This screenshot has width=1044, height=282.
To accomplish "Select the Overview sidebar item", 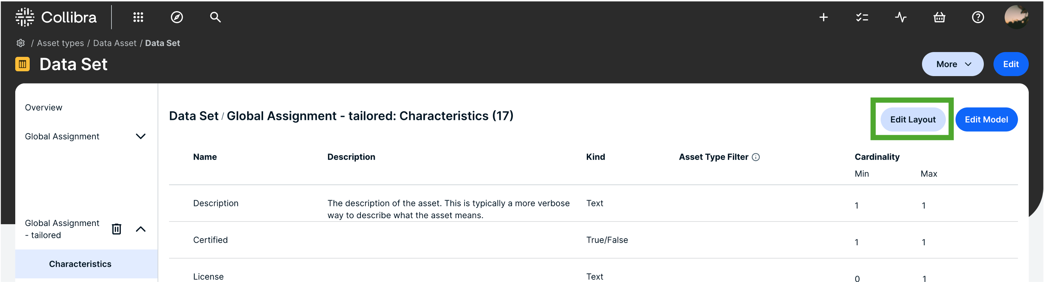I will point(43,108).
